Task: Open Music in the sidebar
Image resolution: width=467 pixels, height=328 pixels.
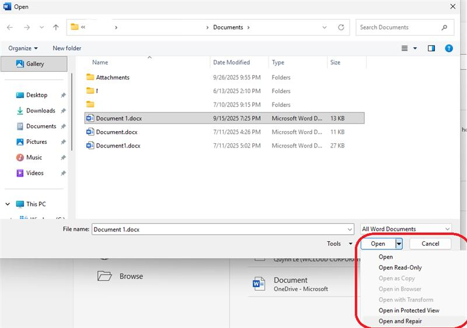Action: click(x=34, y=157)
